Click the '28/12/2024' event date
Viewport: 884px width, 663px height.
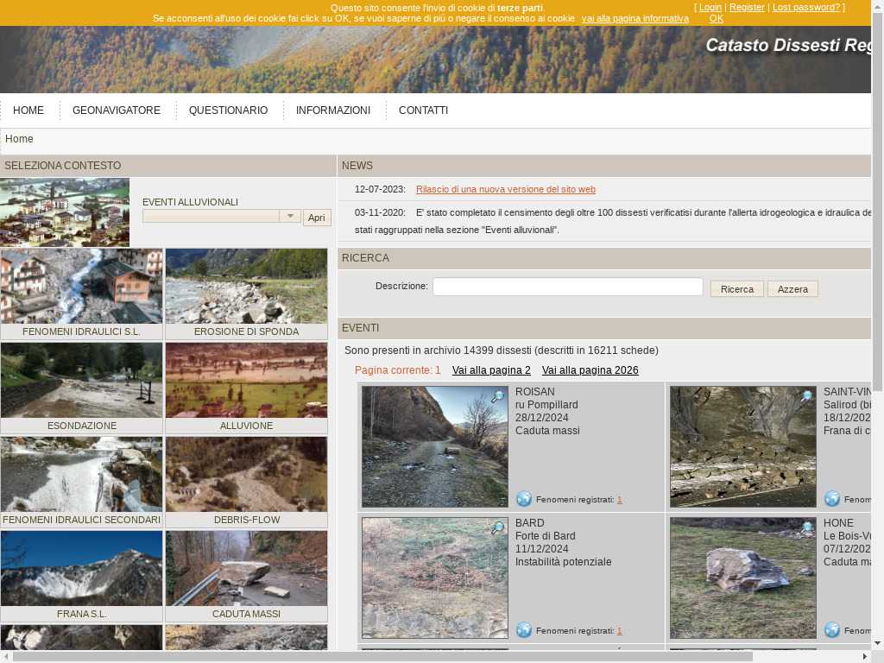tap(542, 418)
